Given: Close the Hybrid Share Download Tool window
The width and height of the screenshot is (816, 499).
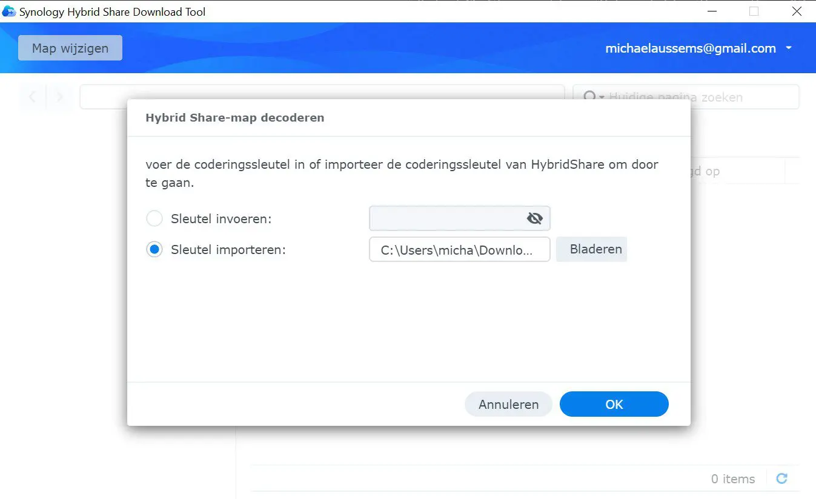Looking at the screenshot, I should pos(798,11).
